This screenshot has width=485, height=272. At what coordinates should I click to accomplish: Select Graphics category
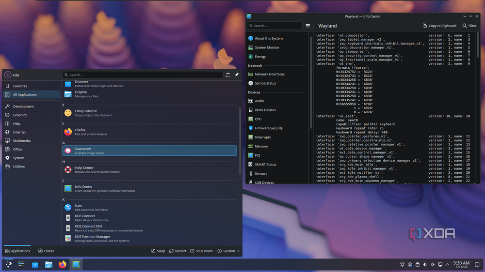click(31, 115)
